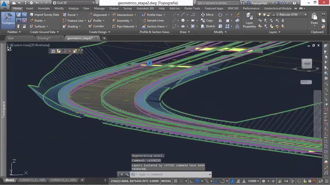Click the Save icon in quick access toolbar
Viewport: 330px width, 185px height.
point(25,3)
